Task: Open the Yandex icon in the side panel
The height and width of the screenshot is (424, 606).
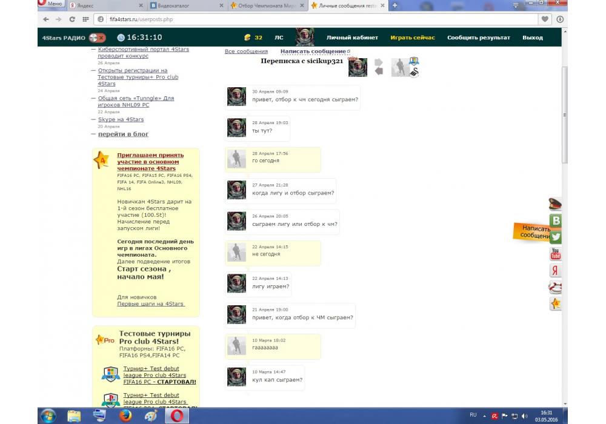Action: [555, 271]
